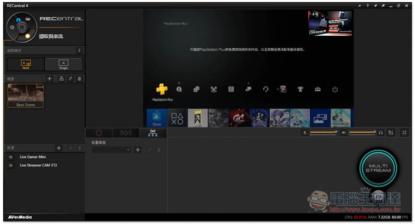Image resolution: width=415 pixels, height=224 pixels.
Task: Switch to the Stream tab with the broadcast icon
Action: 126,133
